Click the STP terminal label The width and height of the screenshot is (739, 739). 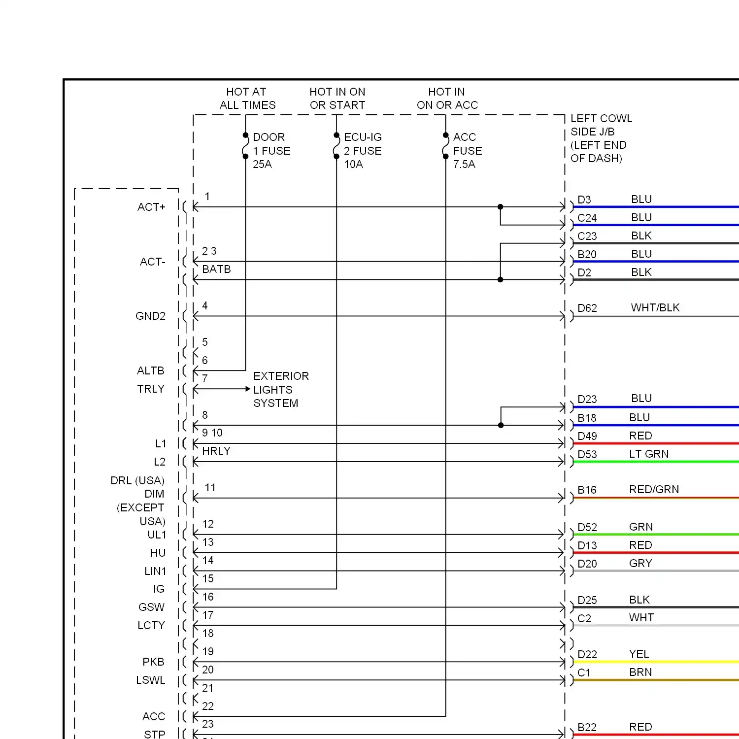(x=155, y=734)
